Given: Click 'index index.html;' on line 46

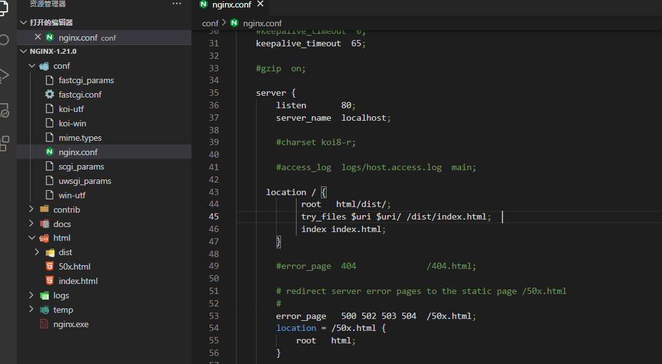Looking at the screenshot, I should pyautogui.click(x=344, y=229).
